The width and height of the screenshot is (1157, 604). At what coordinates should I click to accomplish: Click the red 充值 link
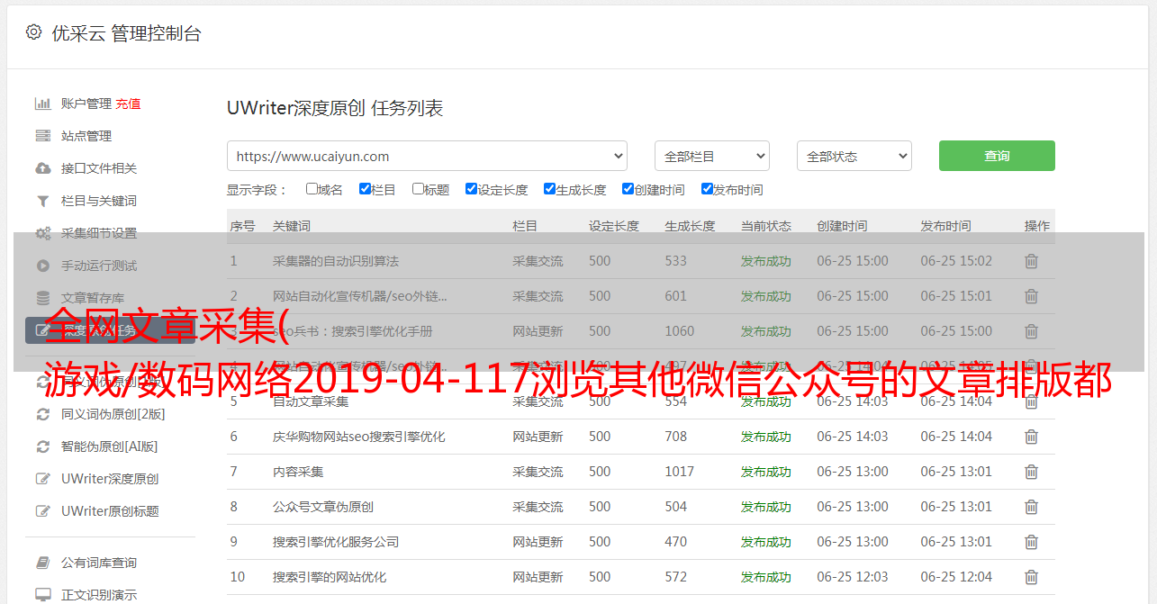point(128,104)
